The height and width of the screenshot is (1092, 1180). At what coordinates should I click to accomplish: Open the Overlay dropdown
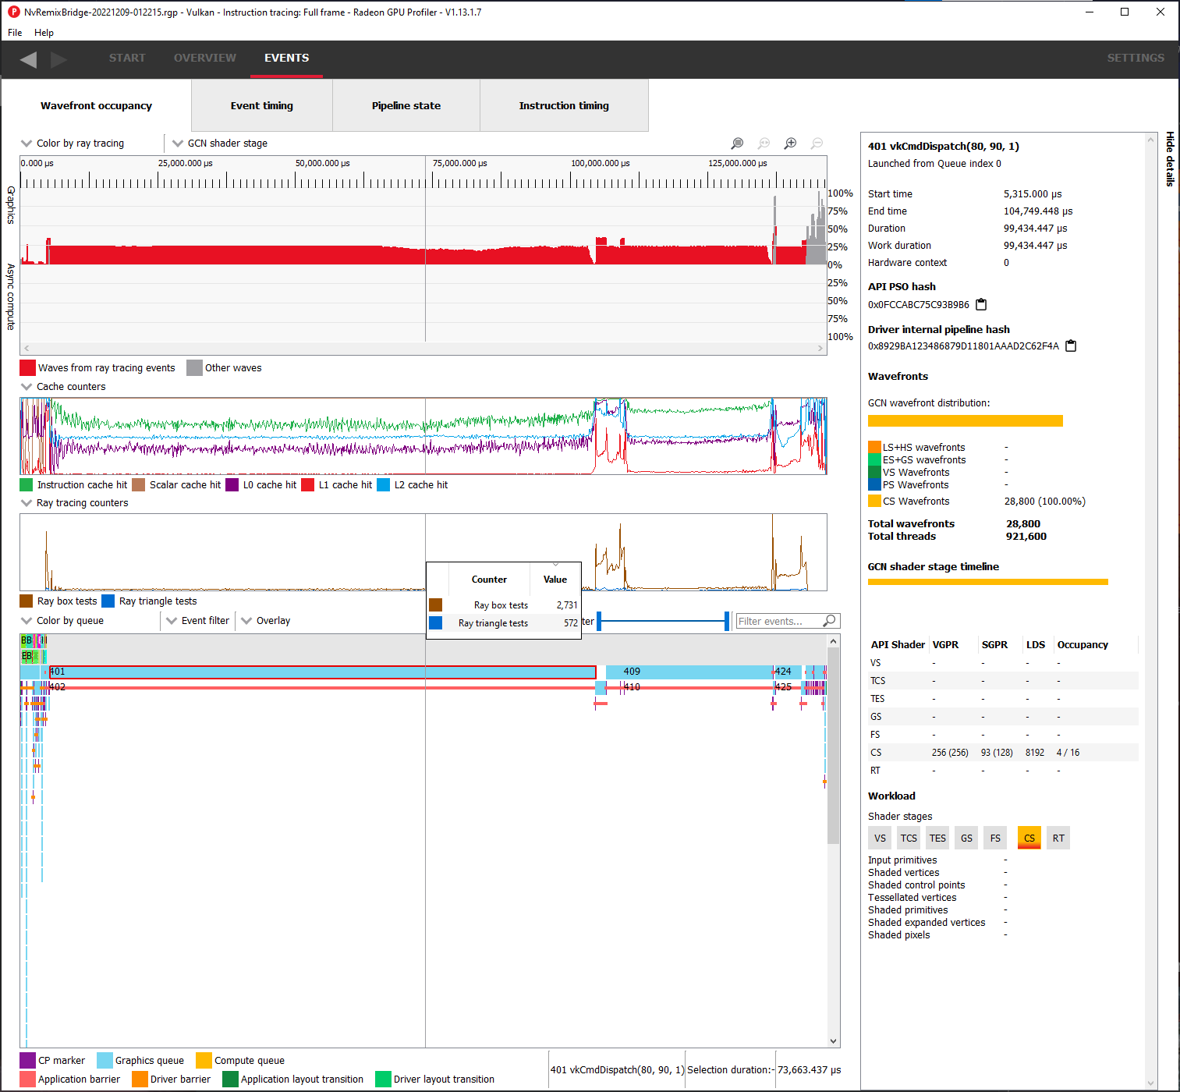266,621
